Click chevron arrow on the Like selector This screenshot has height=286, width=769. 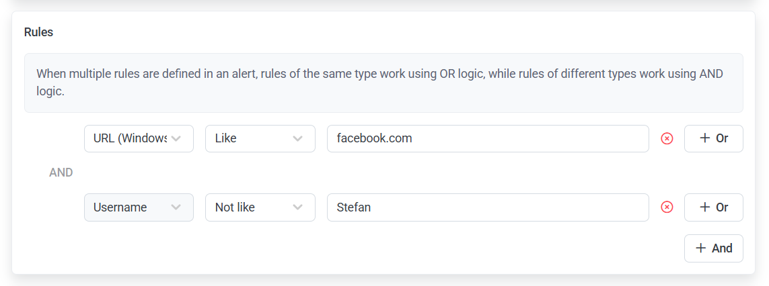(x=298, y=139)
